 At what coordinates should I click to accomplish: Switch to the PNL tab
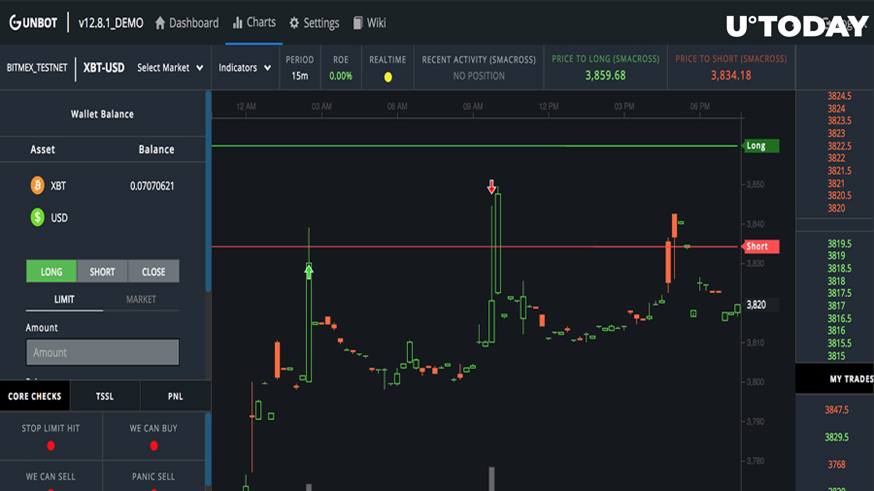(175, 396)
